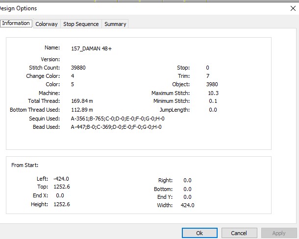Screen dimensions: 299x239
Task: Click Total Thread value 169.84 m
Action: 82,101
